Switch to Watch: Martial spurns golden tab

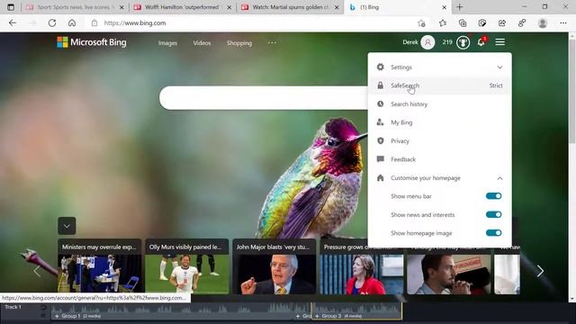[x=289, y=7]
